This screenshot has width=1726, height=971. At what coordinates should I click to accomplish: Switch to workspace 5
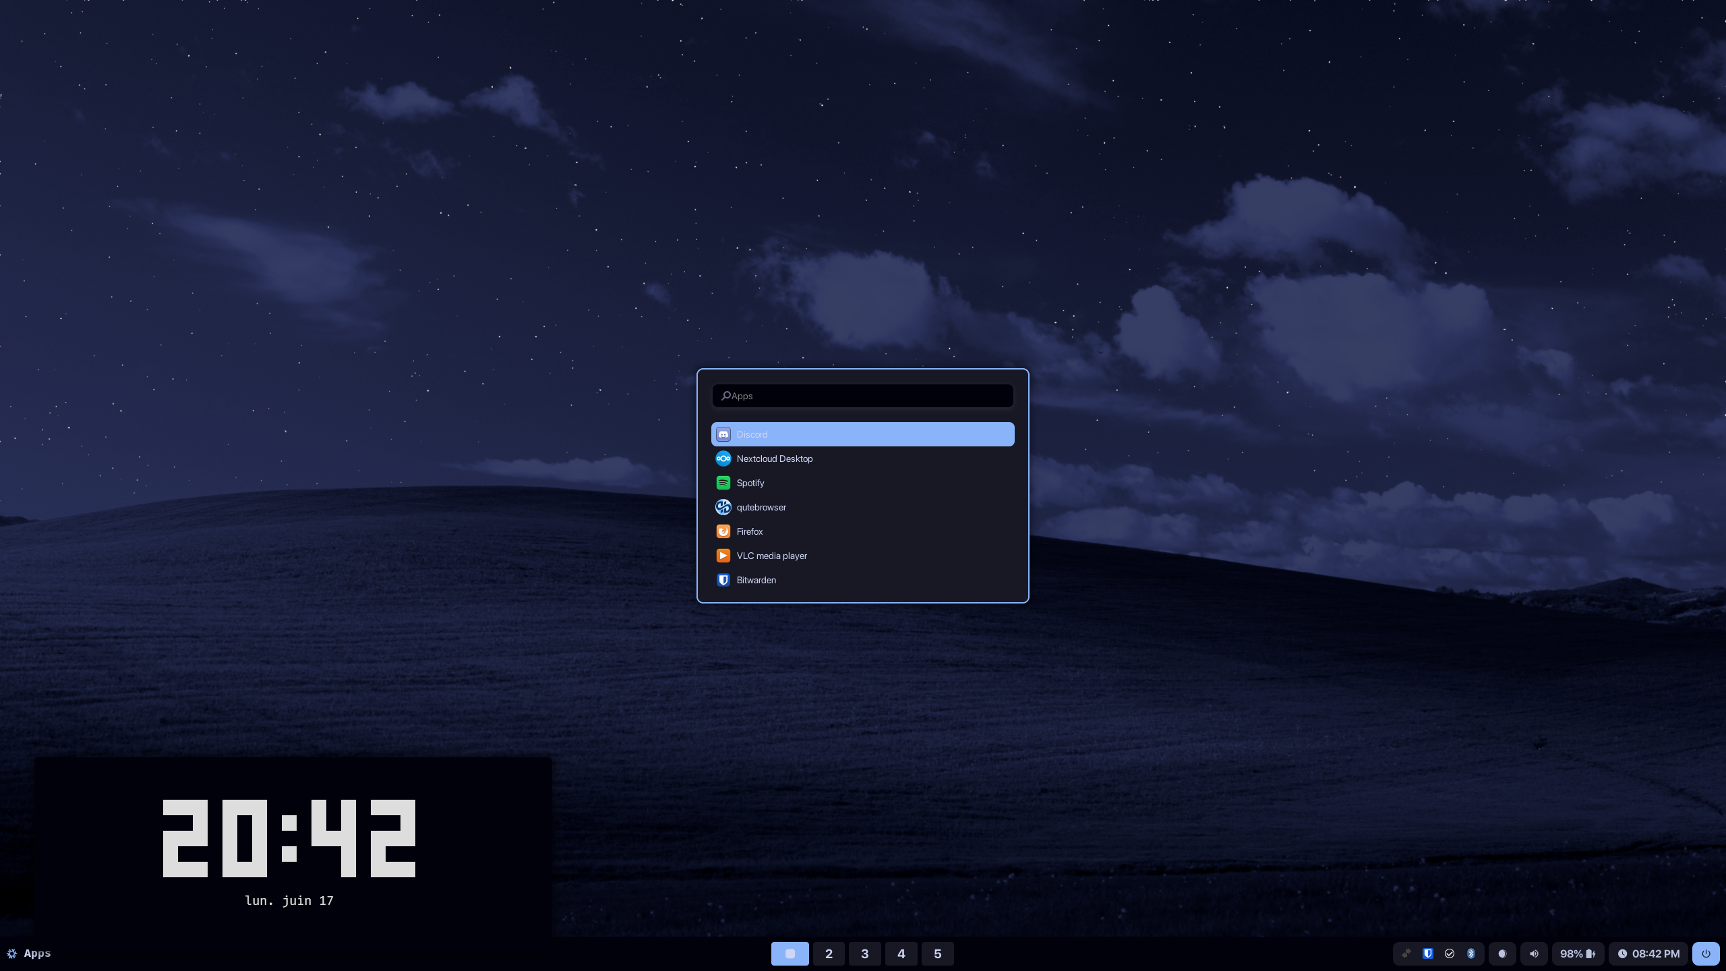[x=938, y=953]
